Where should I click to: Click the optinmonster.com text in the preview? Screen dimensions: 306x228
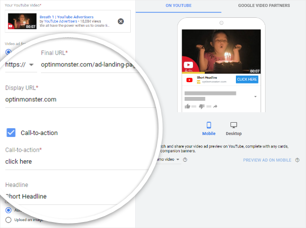(x=214, y=82)
